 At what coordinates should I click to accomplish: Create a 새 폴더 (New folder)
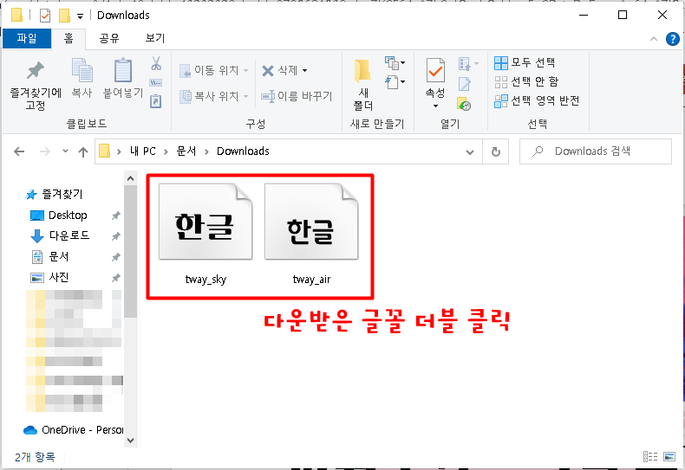point(363,85)
